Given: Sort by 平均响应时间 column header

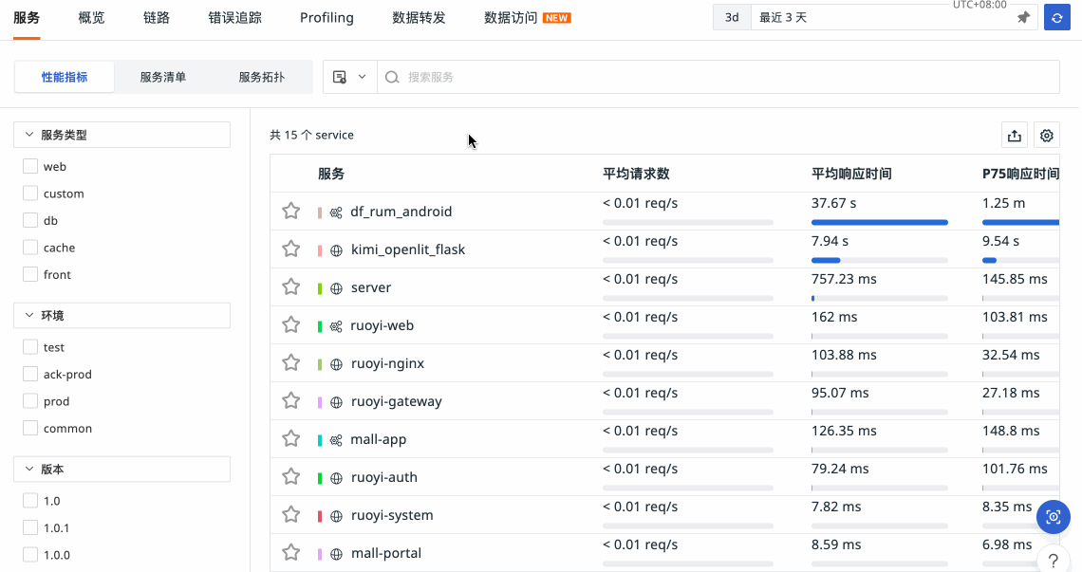Looking at the screenshot, I should [851, 174].
